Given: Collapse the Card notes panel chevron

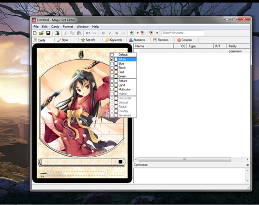Looking at the screenshot, I should [x=248, y=165].
